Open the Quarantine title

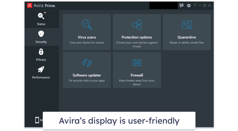coord(187,37)
